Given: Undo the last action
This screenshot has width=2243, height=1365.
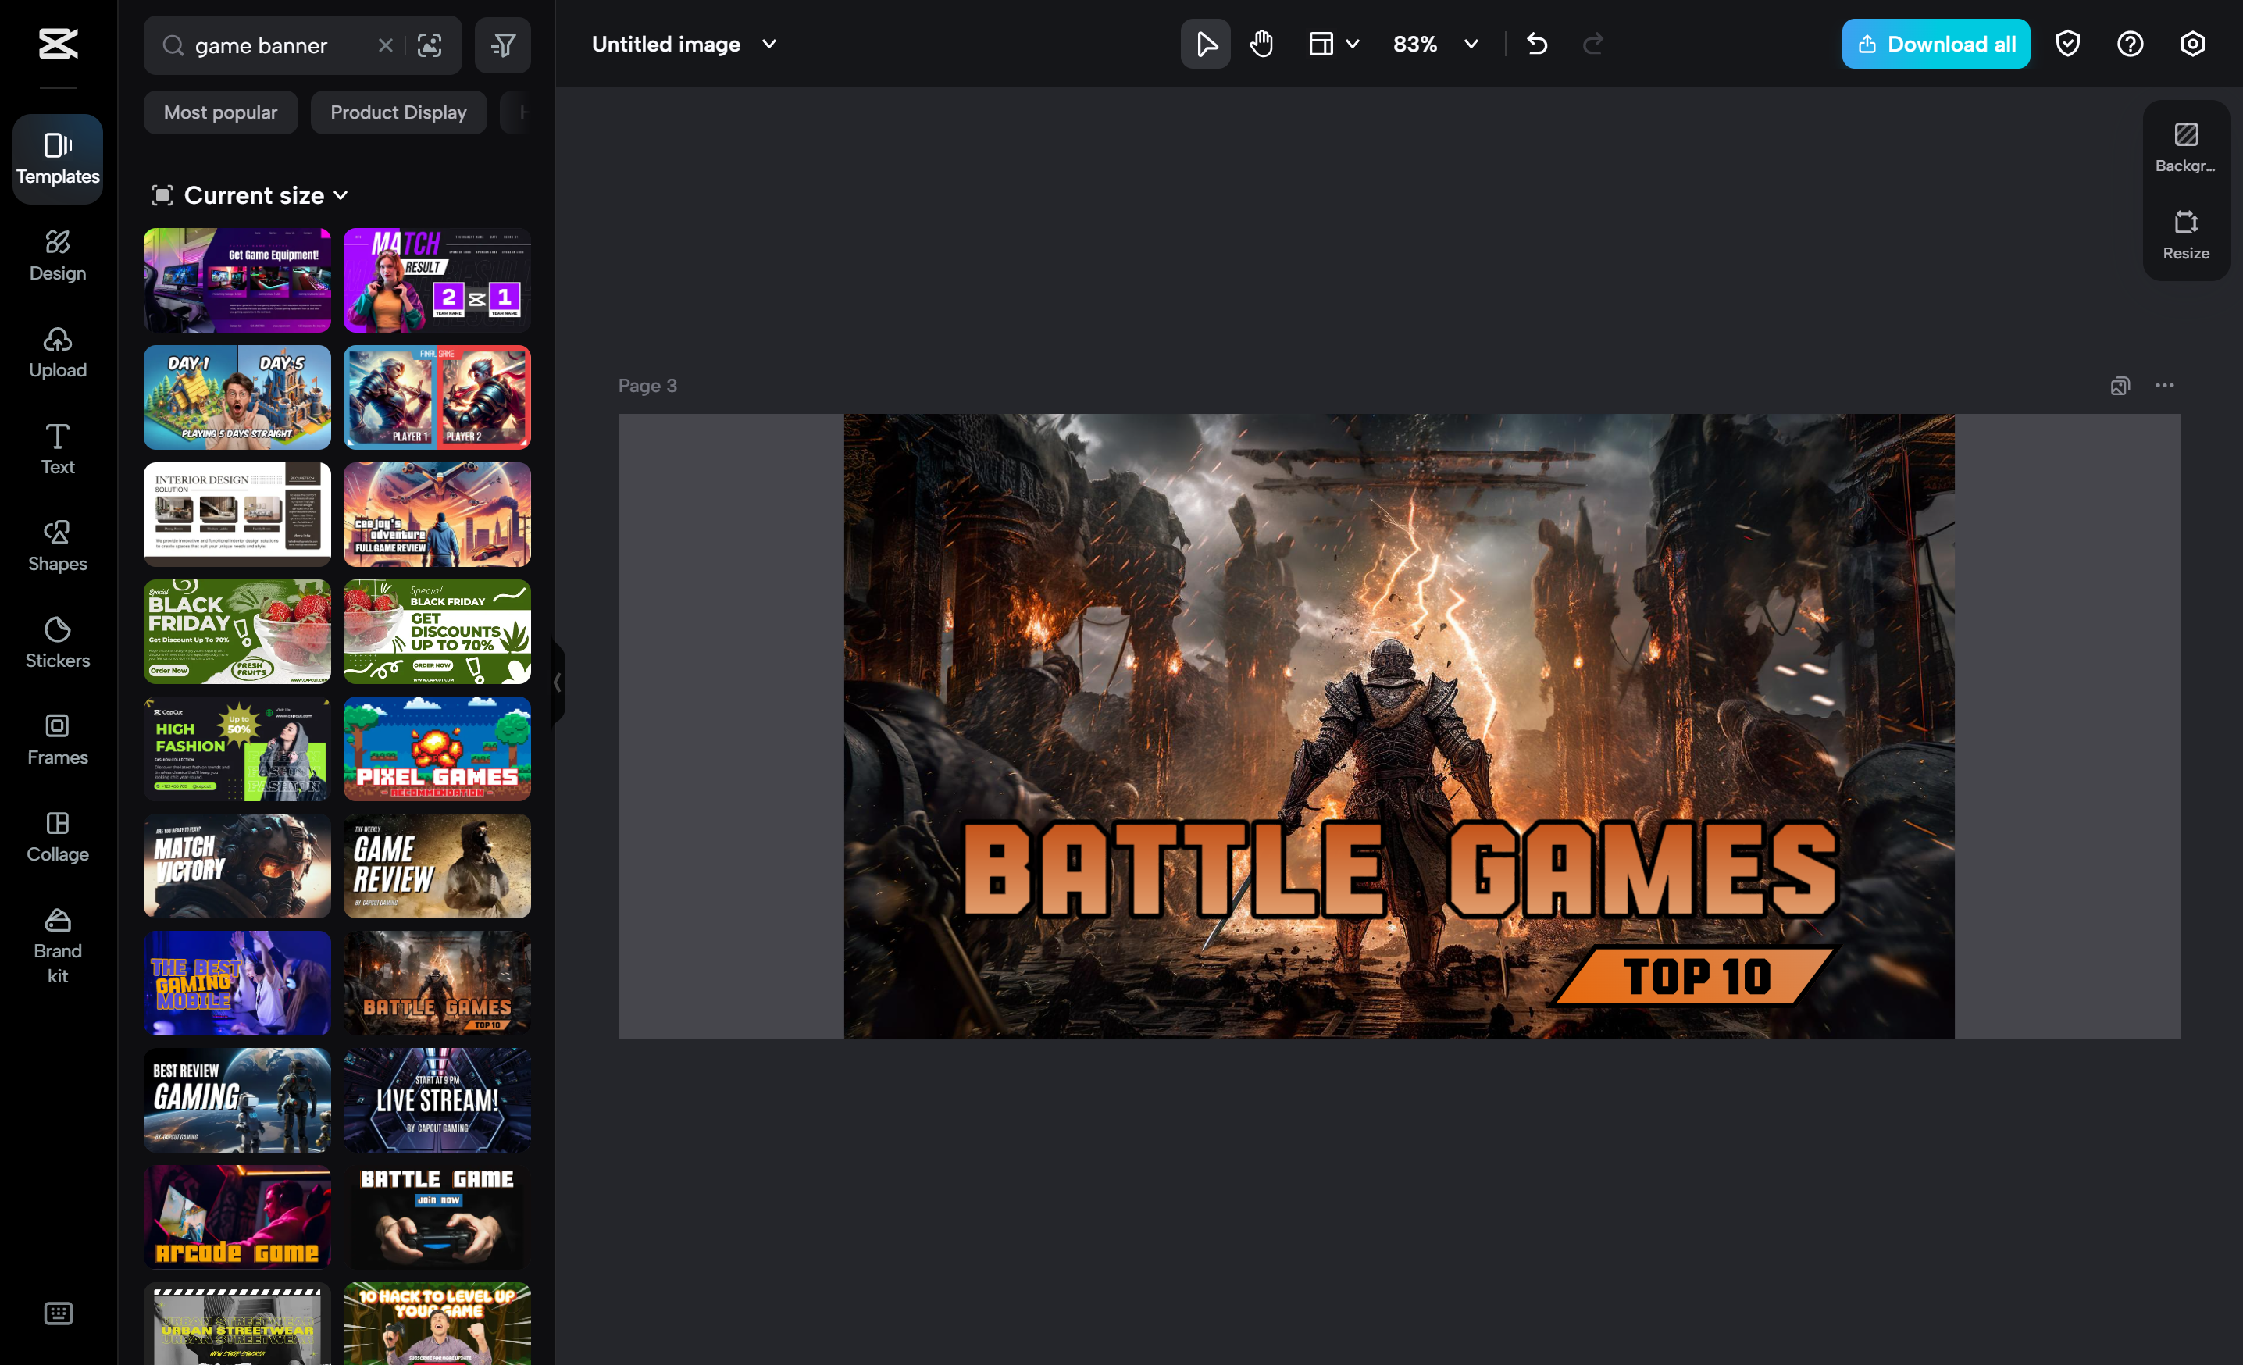Looking at the screenshot, I should click(x=1538, y=43).
